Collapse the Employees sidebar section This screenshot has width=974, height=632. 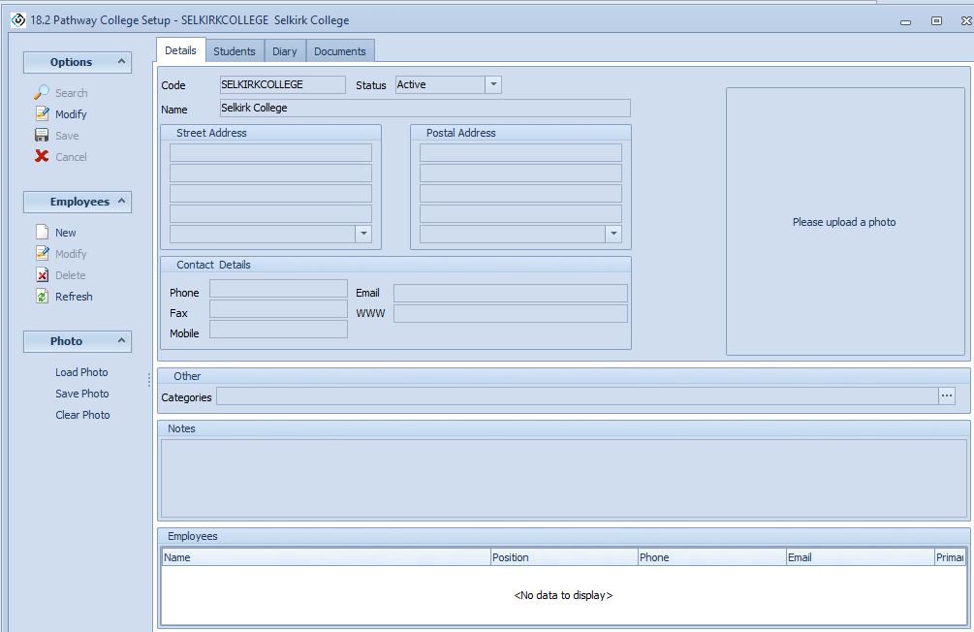122,202
